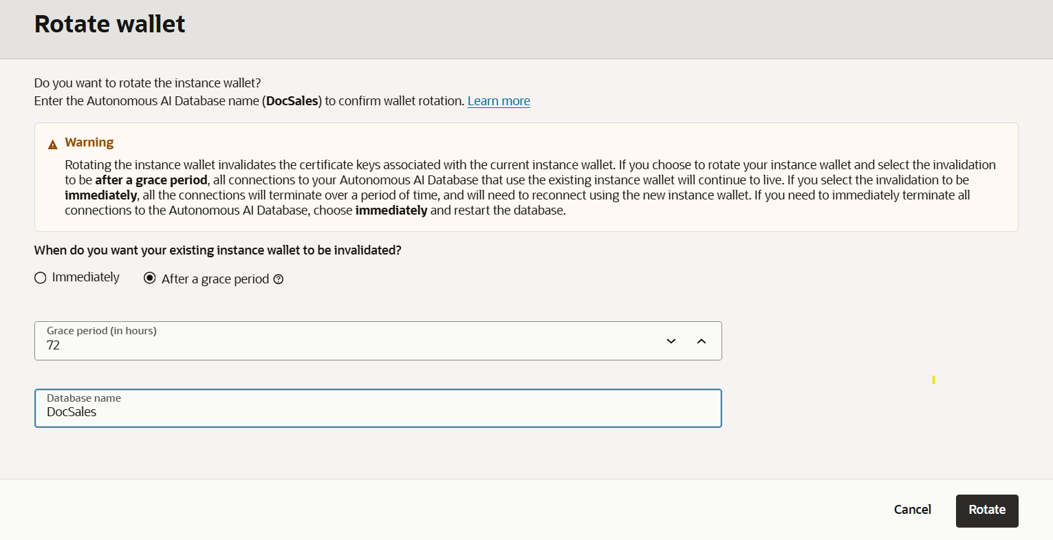Click the Warning heading label
The width and height of the screenshot is (1053, 540).
point(89,142)
